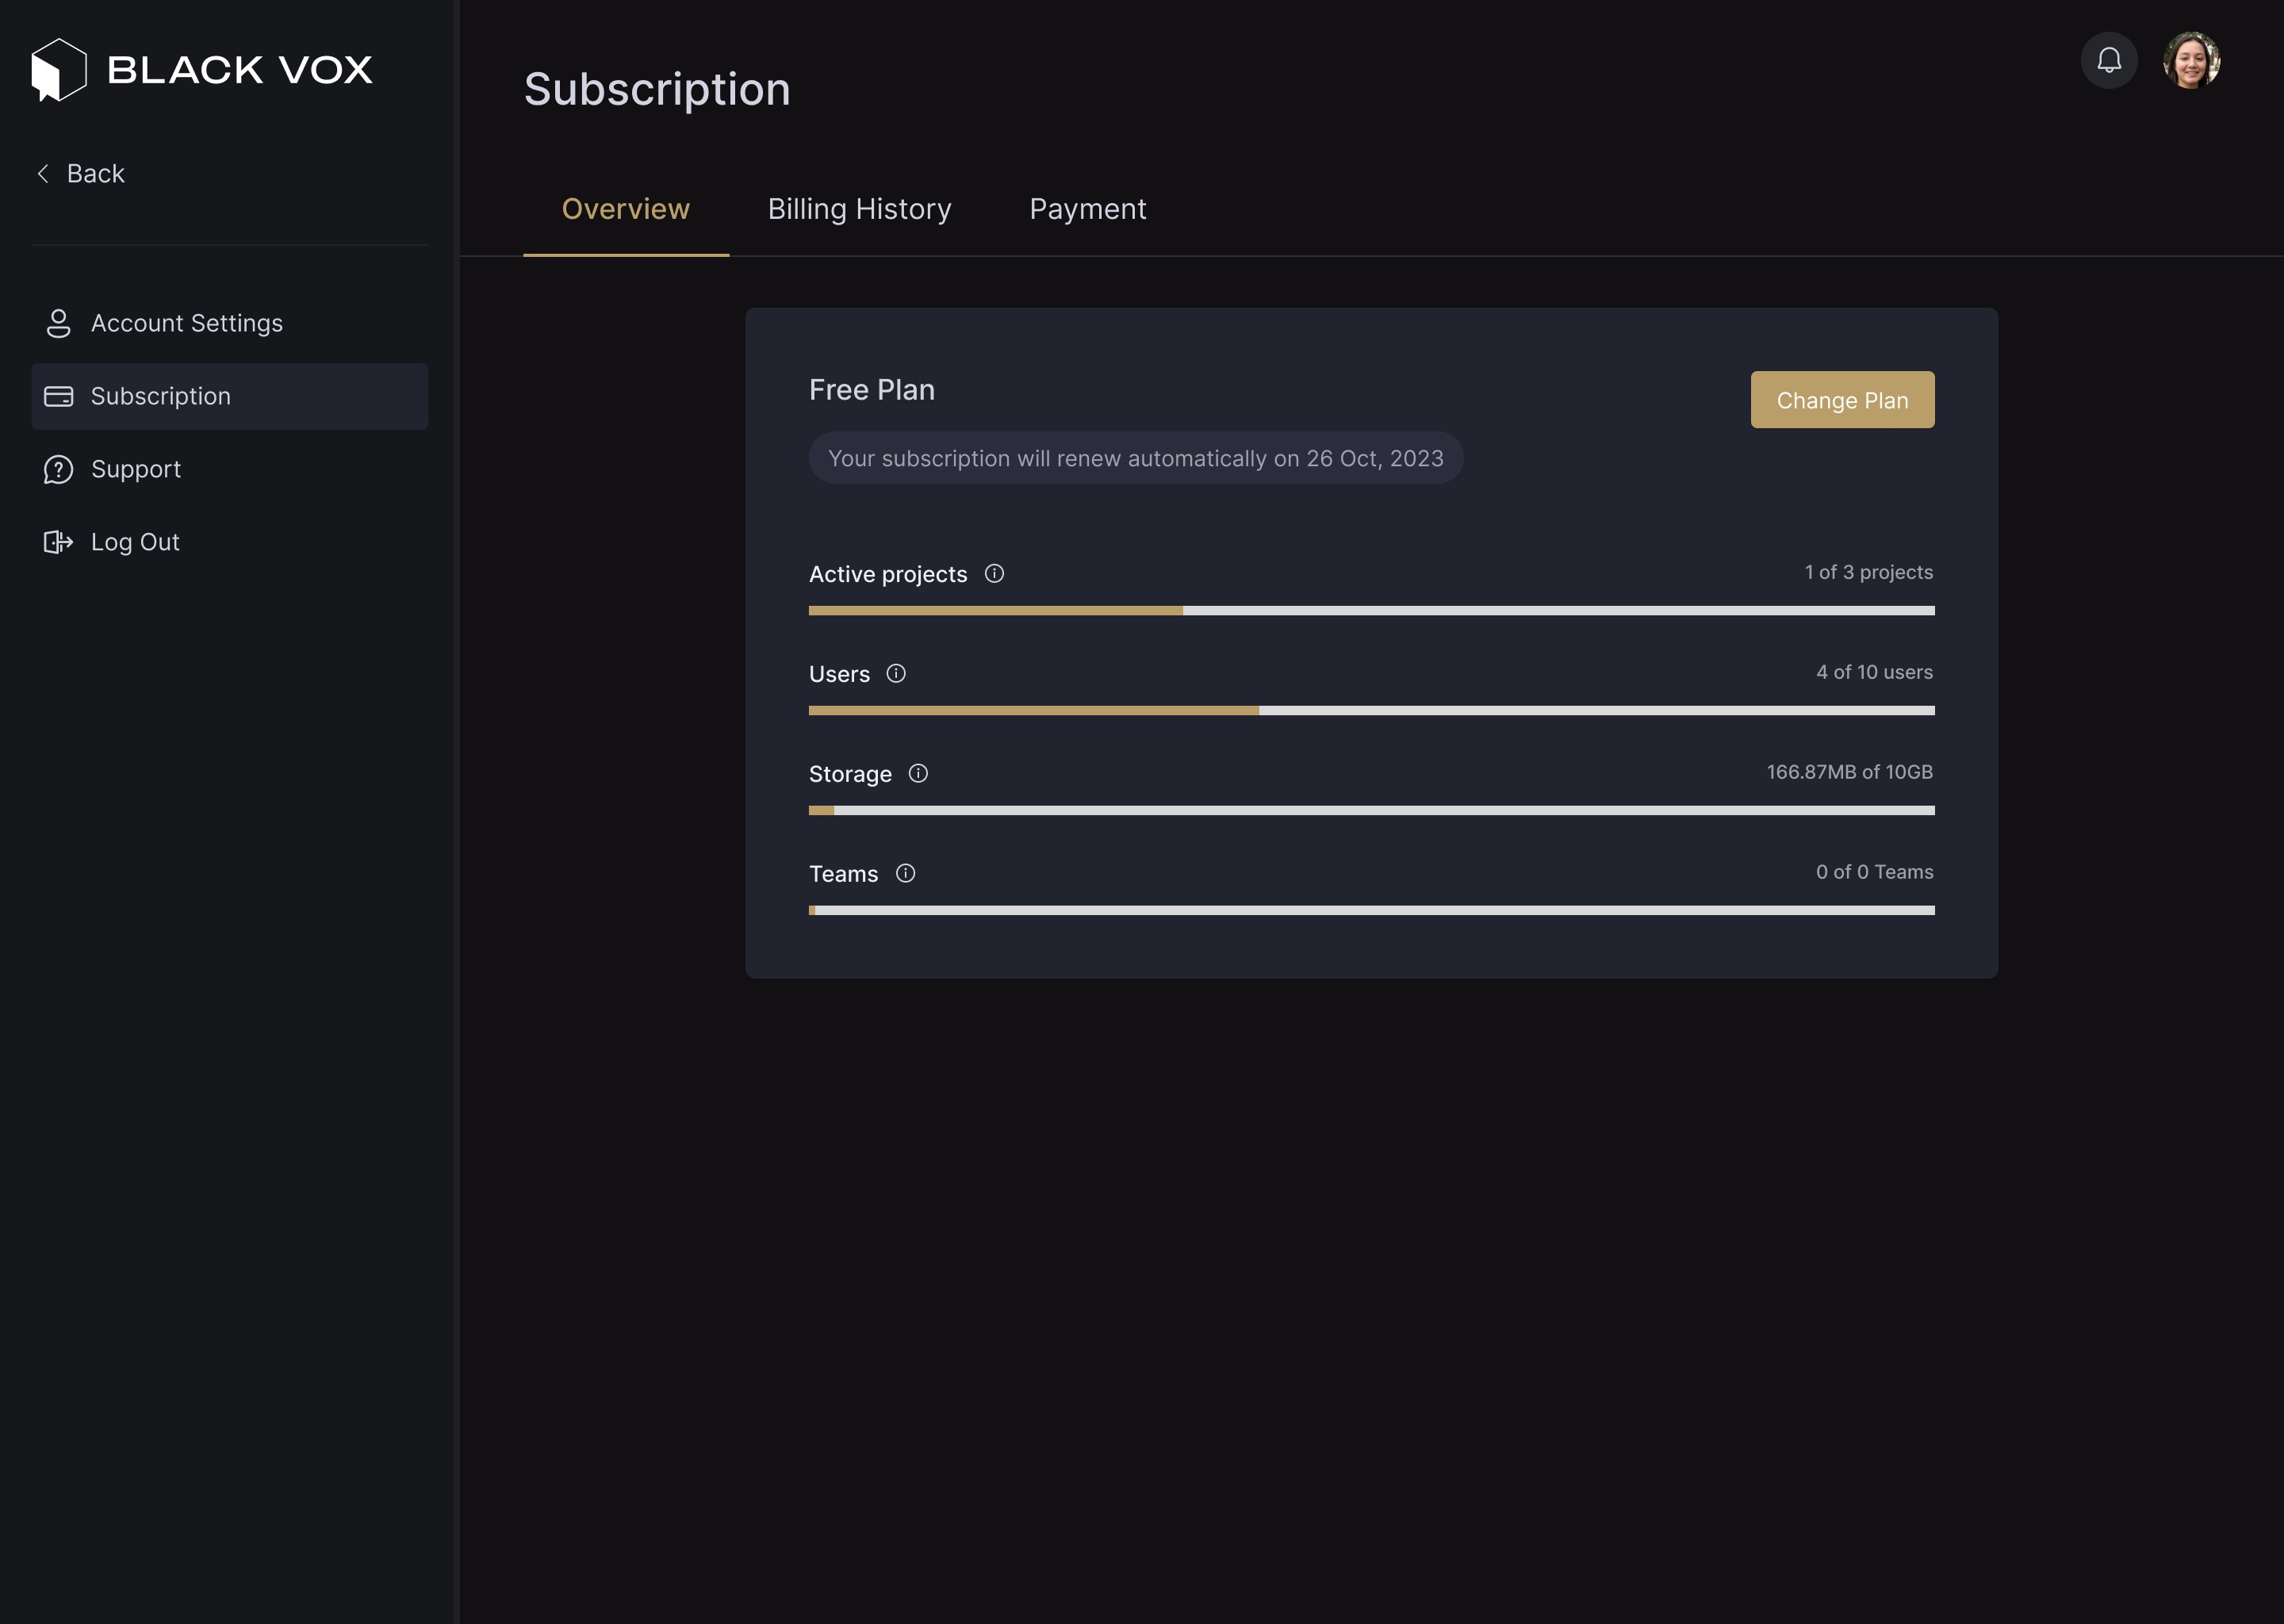Open the user profile avatar
Image resolution: width=2284 pixels, height=1624 pixels.
[2190, 61]
